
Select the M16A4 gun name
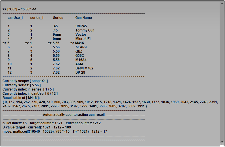[81, 60]
